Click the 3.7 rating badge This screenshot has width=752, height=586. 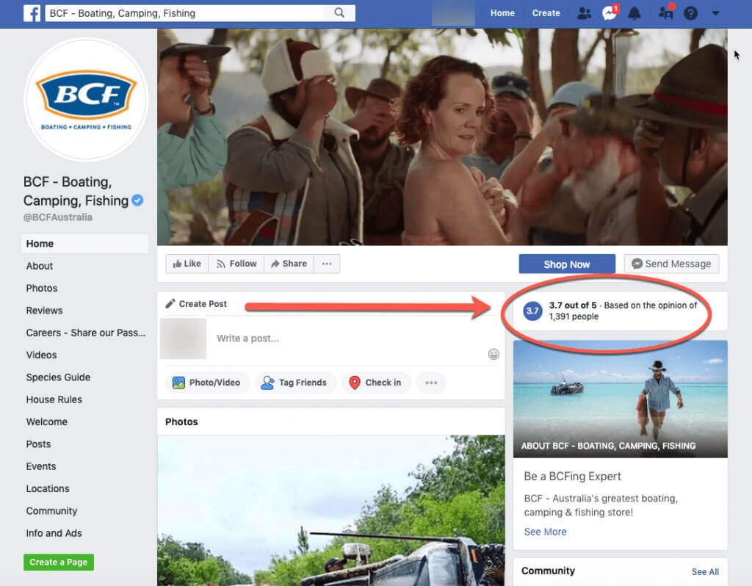(532, 311)
